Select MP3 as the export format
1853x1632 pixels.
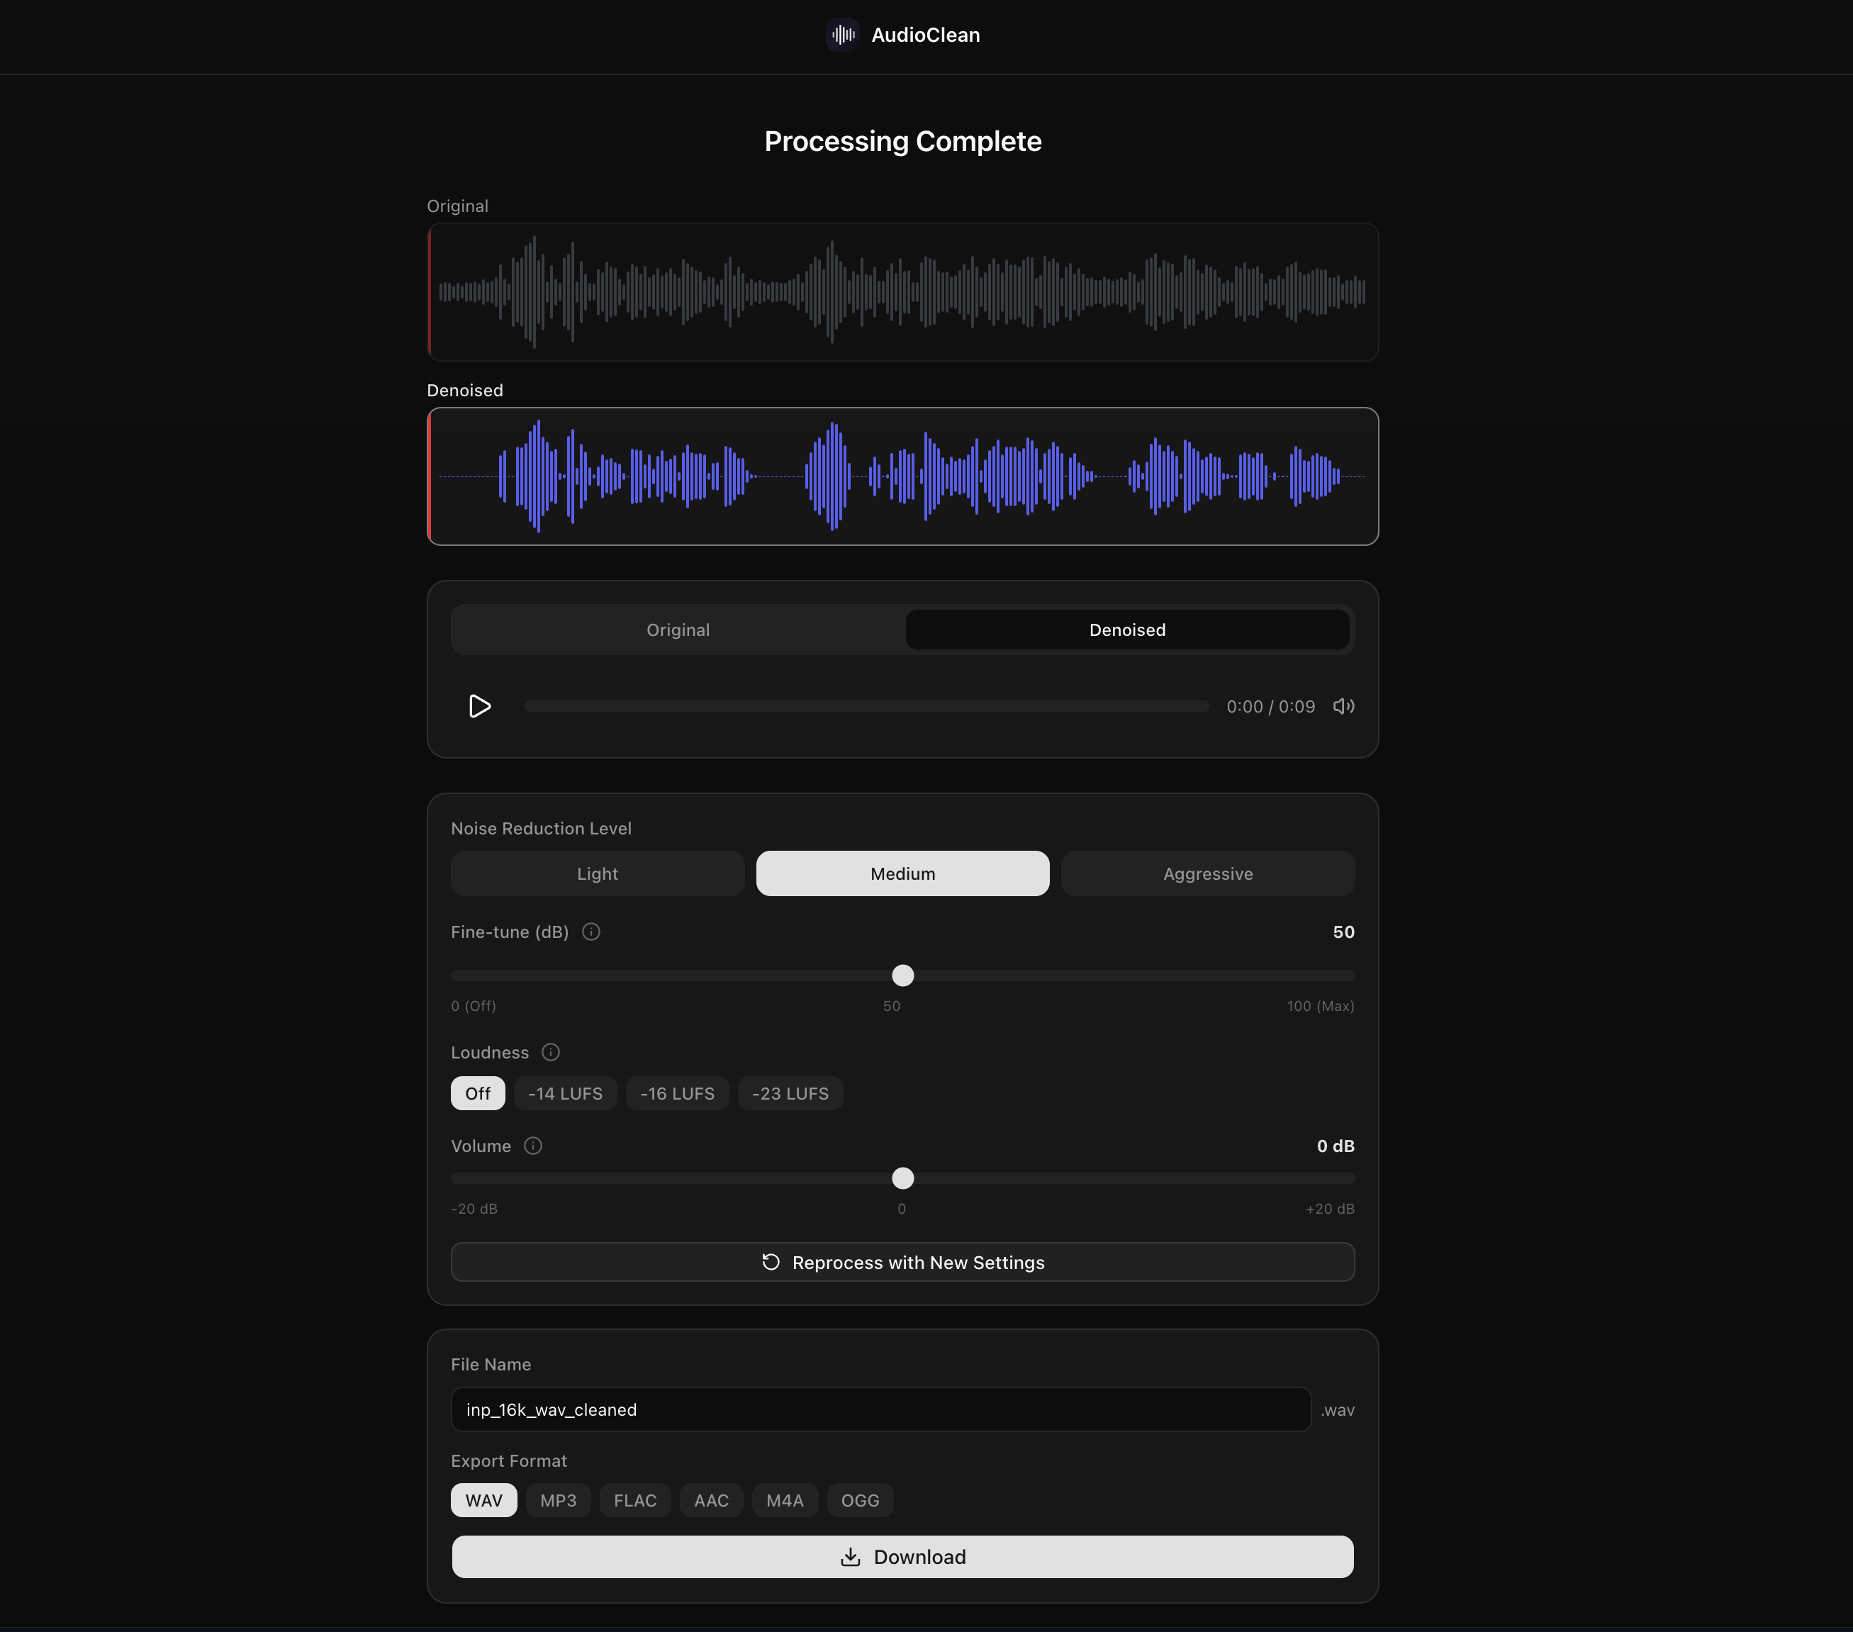tap(558, 1499)
